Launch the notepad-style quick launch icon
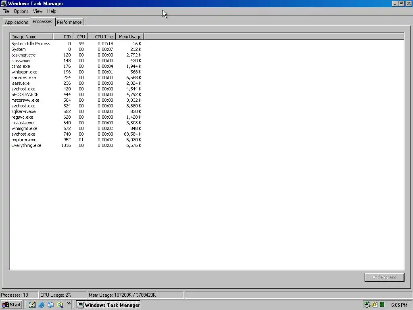 32,305
